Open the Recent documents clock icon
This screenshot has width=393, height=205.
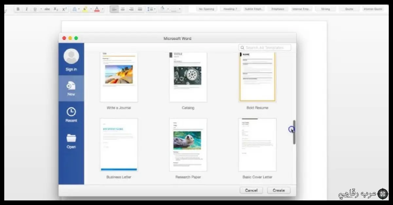[x=71, y=112]
